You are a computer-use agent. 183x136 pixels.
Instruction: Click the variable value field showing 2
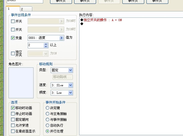36,45
